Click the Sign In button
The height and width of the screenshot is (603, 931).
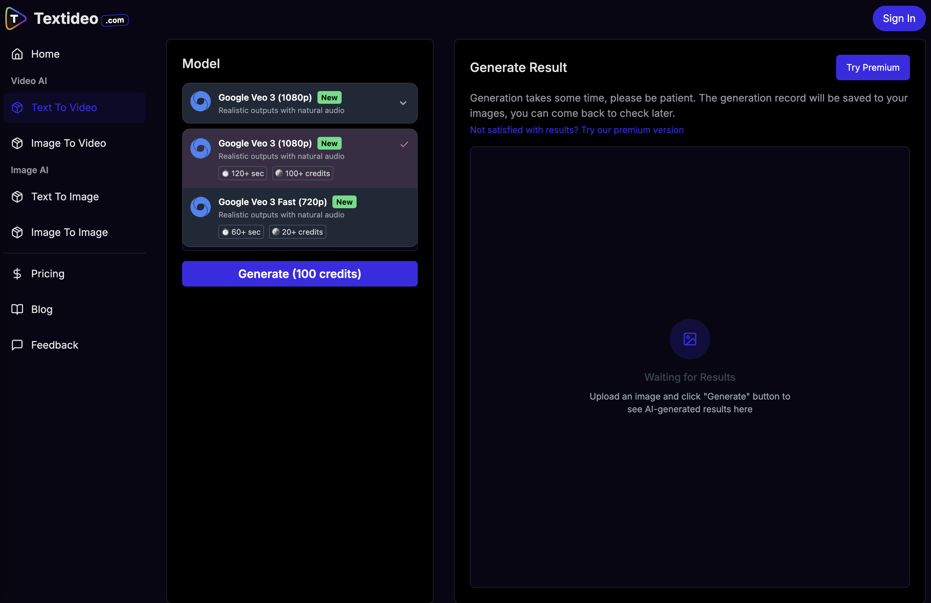point(899,18)
